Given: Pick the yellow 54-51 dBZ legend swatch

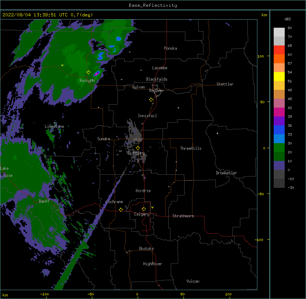Looking at the screenshot, I should [x=279, y=76].
